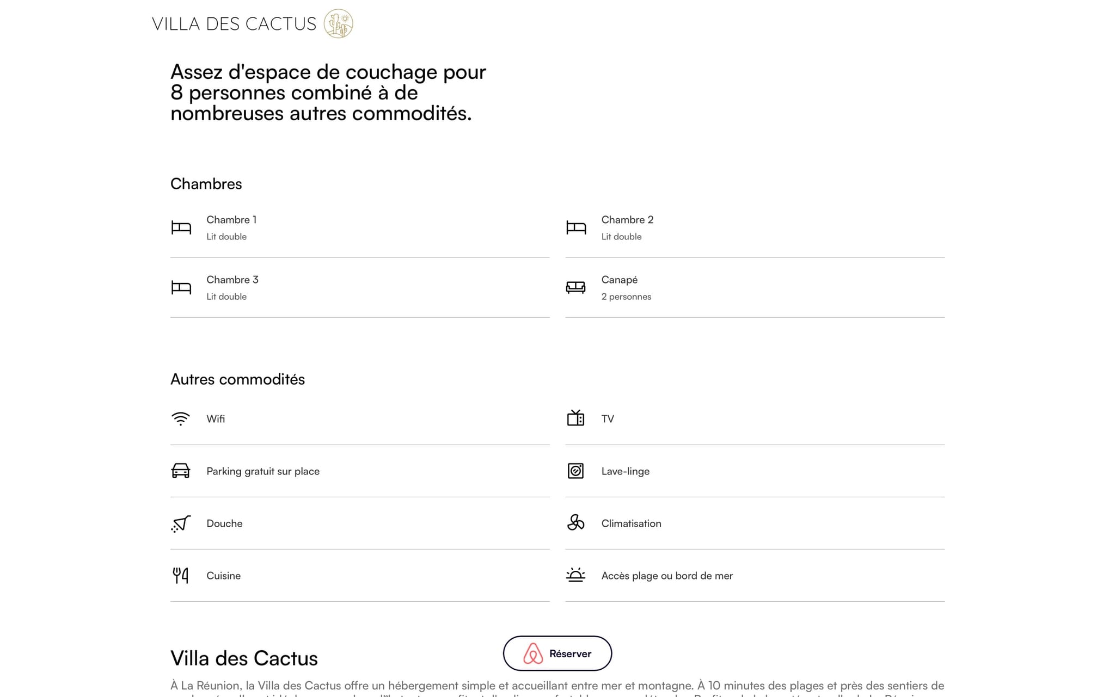This screenshot has height=697, width=1115.
Task: Click the 'Villa des Cactus' section title
Action: pyautogui.click(x=244, y=658)
